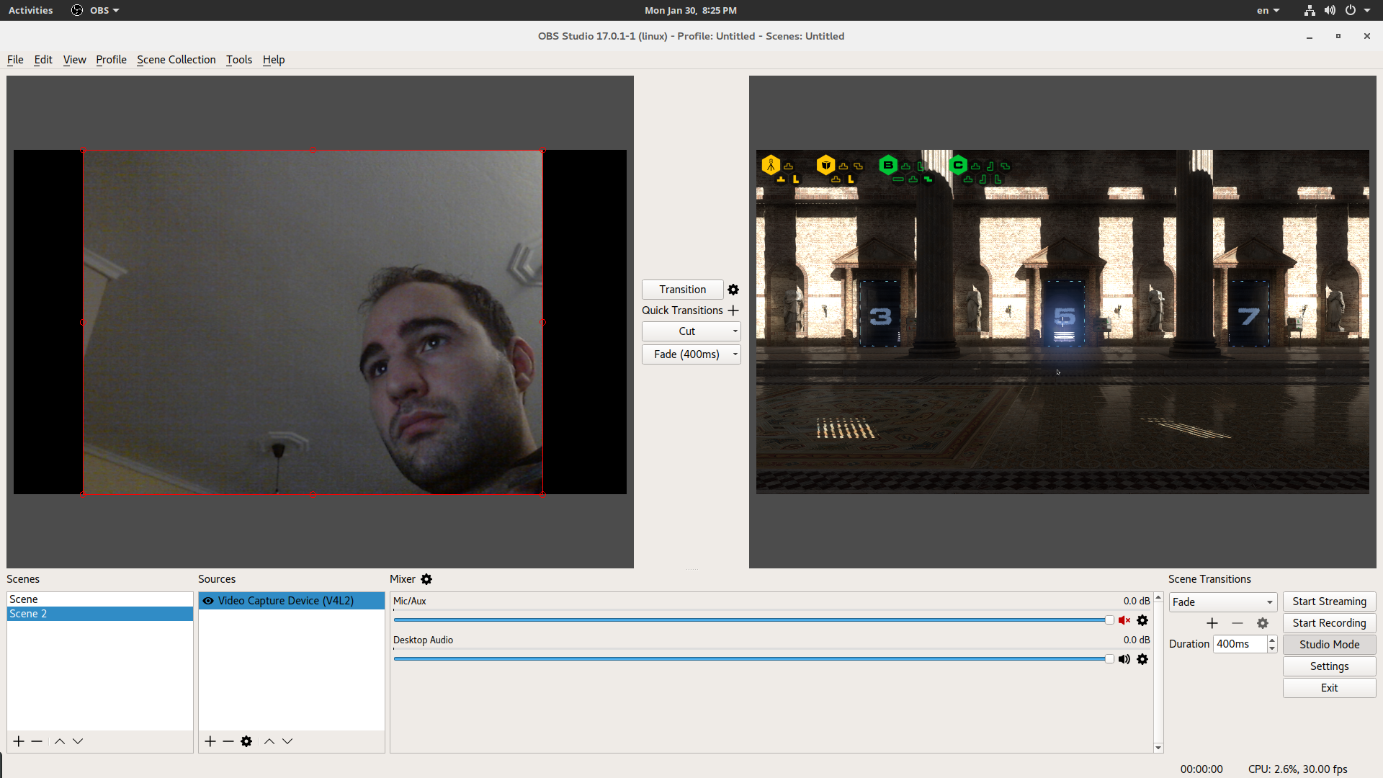Open the Tools menu
1383x778 pixels.
[x=239, y=60]
